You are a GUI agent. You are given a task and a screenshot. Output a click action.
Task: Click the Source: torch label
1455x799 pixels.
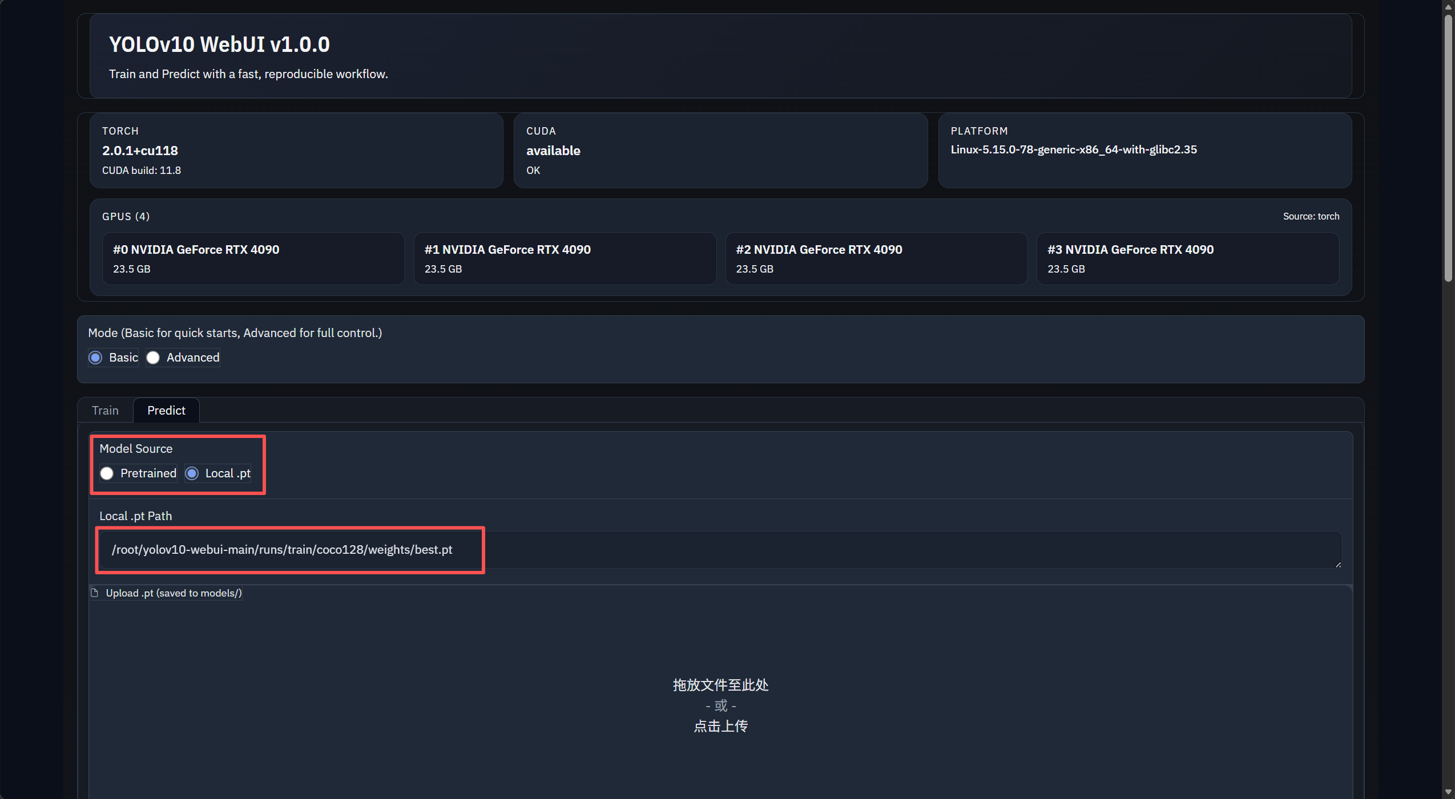pyautogui.click(x=1311, y=216)
